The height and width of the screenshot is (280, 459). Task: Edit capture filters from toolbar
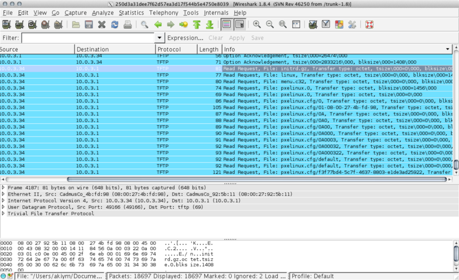tap(313, 25)
